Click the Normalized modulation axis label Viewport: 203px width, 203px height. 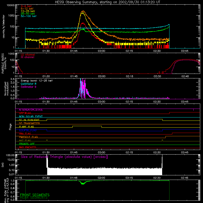tap(6, 89)
